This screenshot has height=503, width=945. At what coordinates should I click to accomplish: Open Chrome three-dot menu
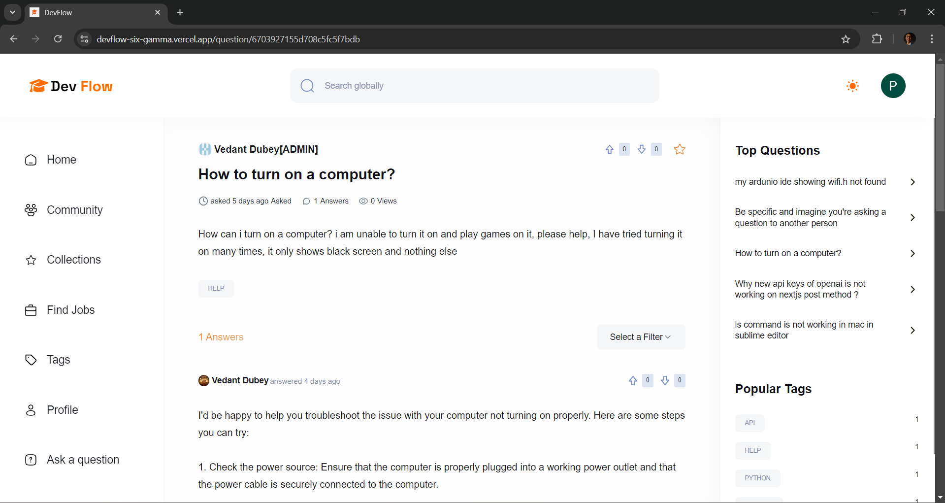point(932,39)
